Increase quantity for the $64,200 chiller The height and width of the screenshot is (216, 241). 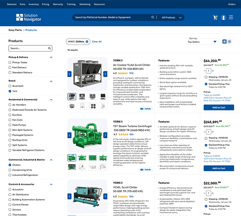(x=213, y=71)
